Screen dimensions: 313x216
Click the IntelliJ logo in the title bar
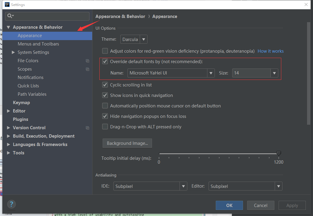pos(7,4)
